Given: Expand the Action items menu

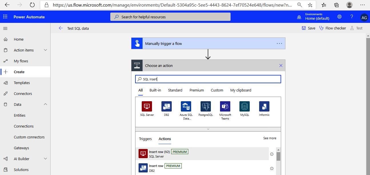Looking at the screenshot, I should pyautogui.click(x=45, y=50).
